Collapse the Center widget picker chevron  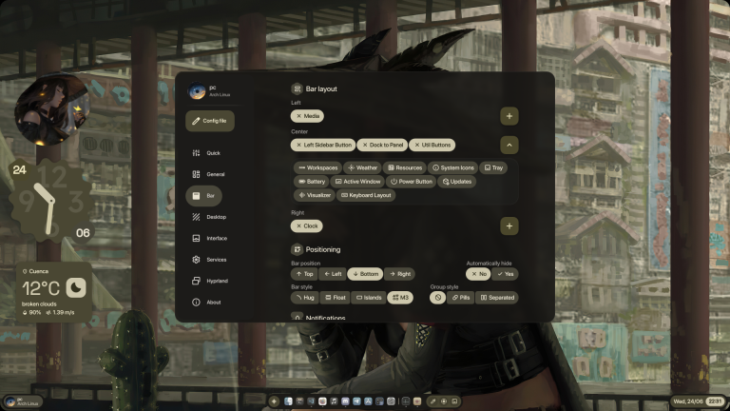coord(509,145)
